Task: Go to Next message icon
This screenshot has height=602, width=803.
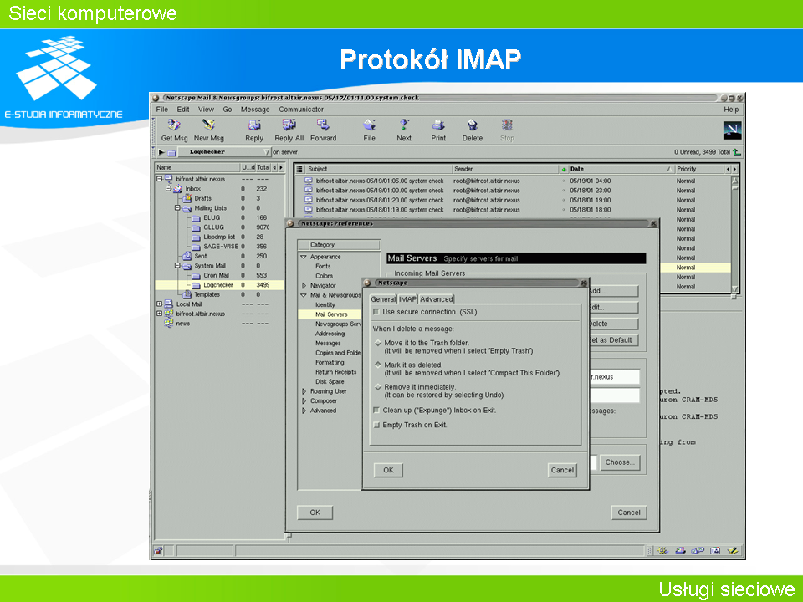Action: (404, 125)
